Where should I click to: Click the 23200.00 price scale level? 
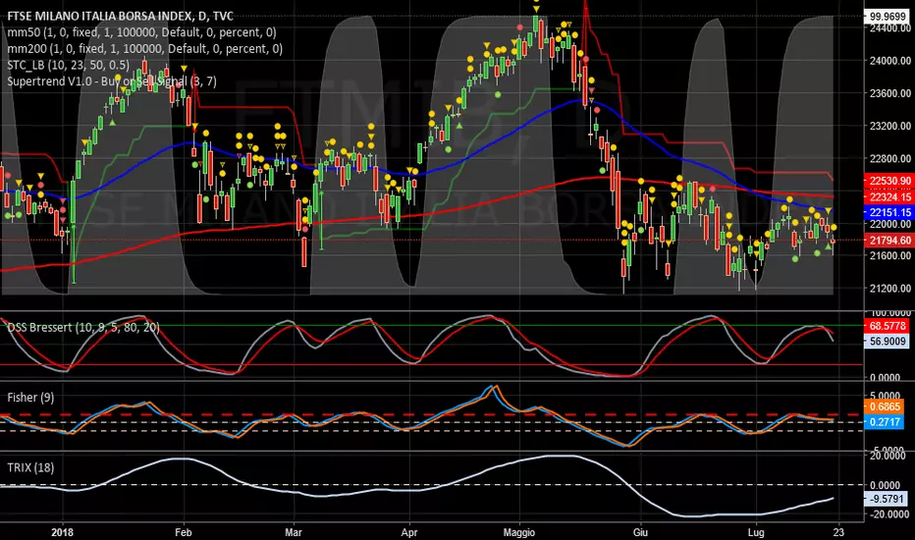pyautogui.click(x=889, y=126)
